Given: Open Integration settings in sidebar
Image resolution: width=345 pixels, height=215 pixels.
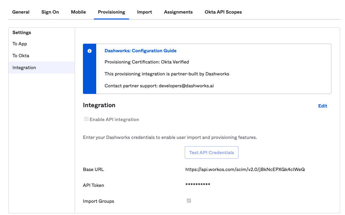Looking at the screenshot, I should coord(24,67).
